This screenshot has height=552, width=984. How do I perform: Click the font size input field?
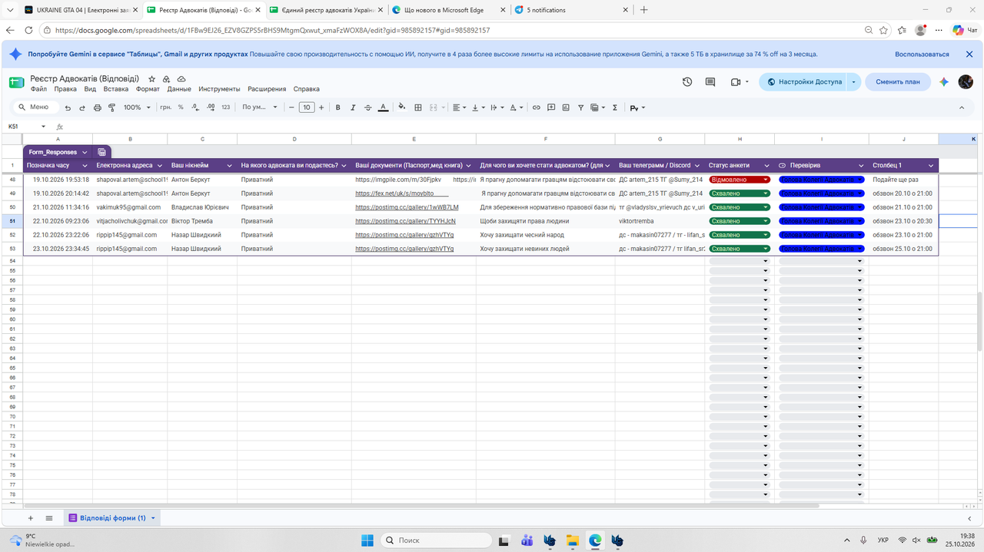click(x=307, y=107)
